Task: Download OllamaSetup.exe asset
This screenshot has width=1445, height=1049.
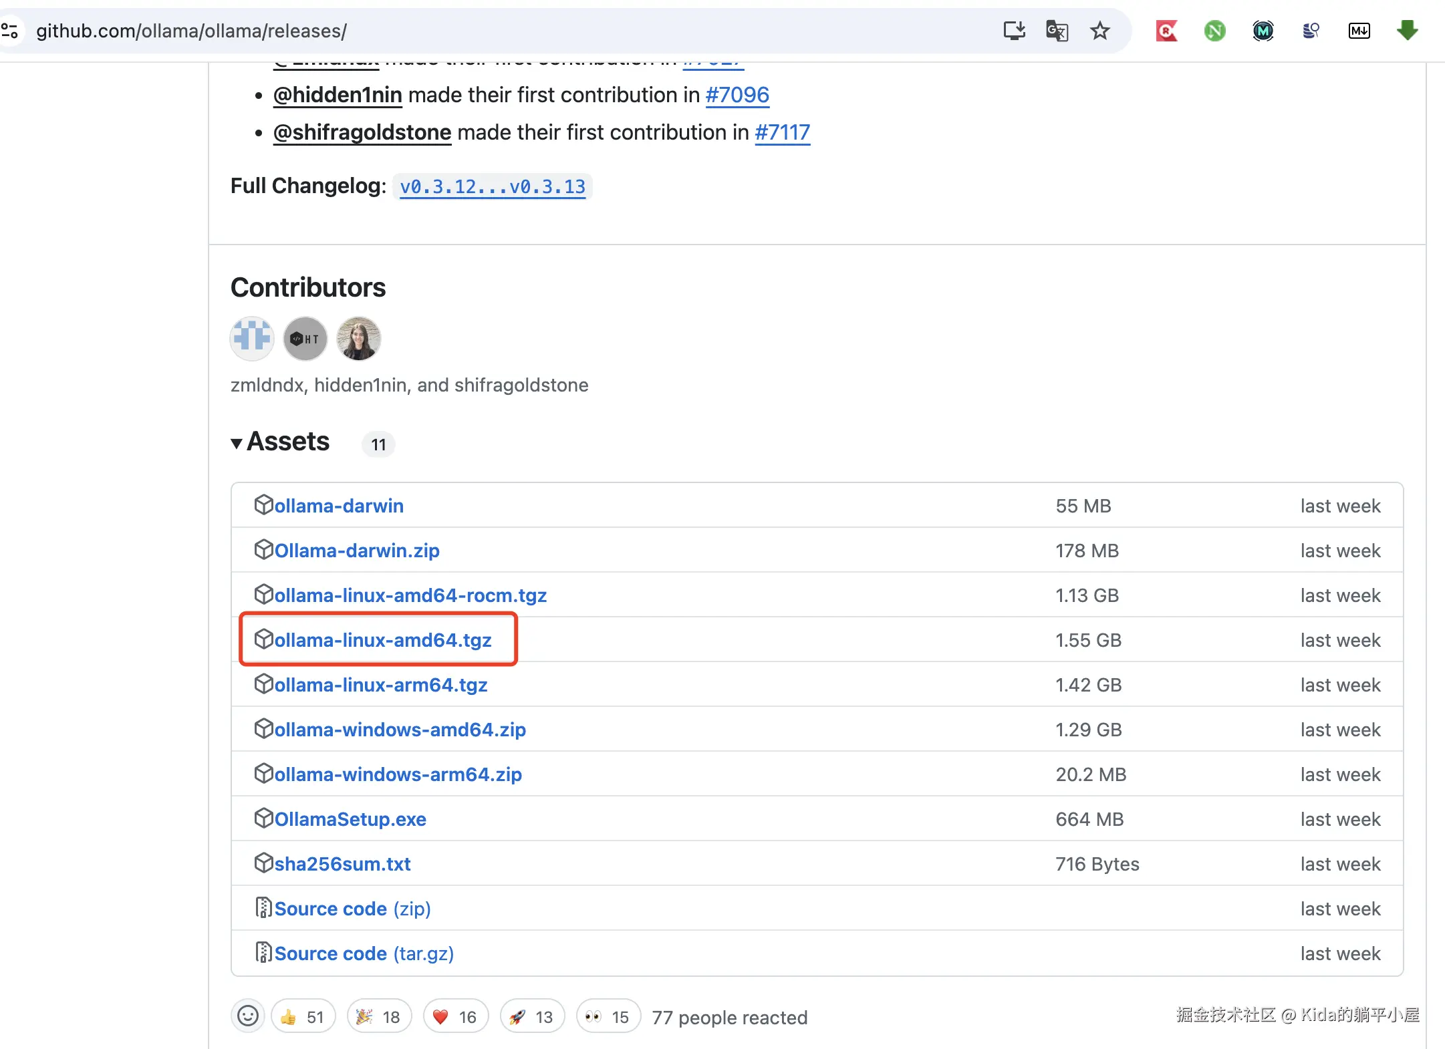Action: [350, 819]
